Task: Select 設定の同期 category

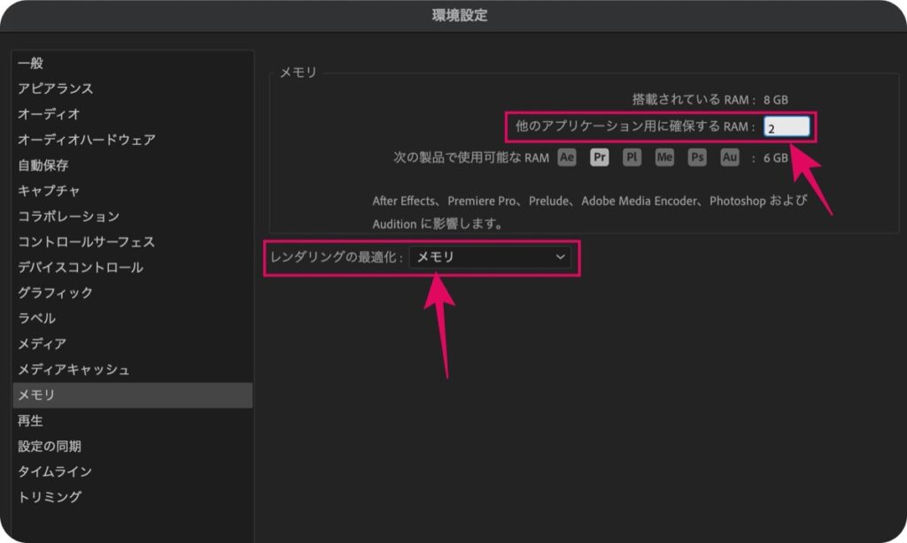Action: coord(133,446)
